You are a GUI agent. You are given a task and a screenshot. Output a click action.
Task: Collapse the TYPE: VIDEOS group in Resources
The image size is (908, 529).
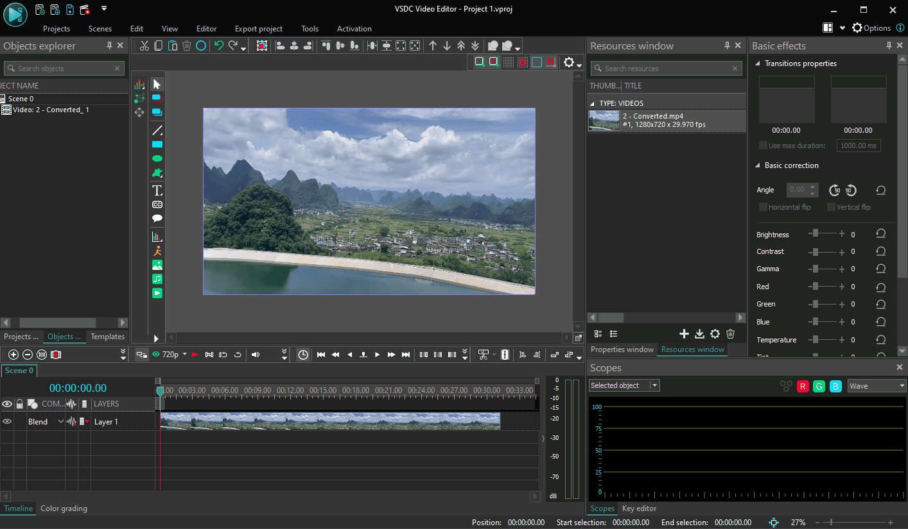pos(593,103)
